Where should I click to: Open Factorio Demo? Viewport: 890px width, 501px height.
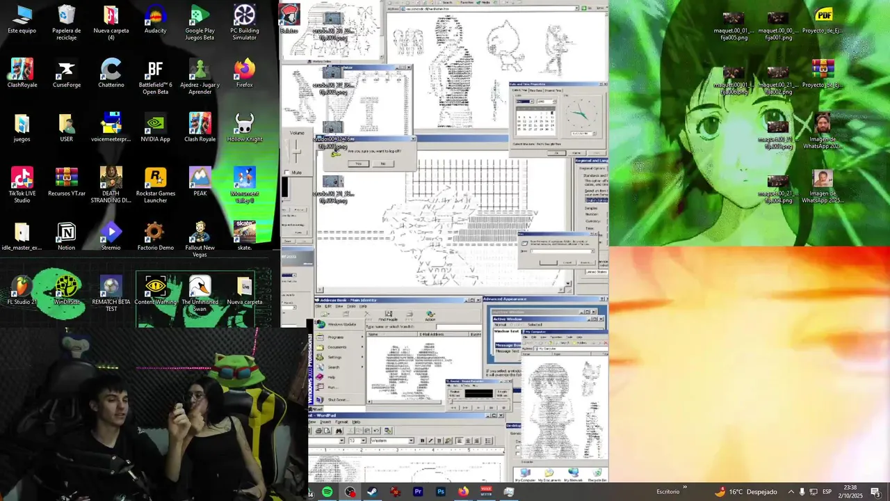(155, 237)
